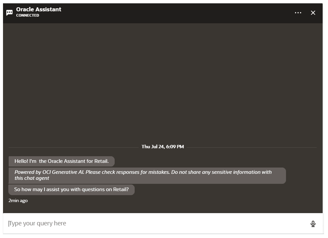Click the CONNECTED status label
The image size is (328, 238).
point(28,15)
